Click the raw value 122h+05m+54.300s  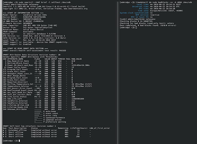click(x=81, y=65)
